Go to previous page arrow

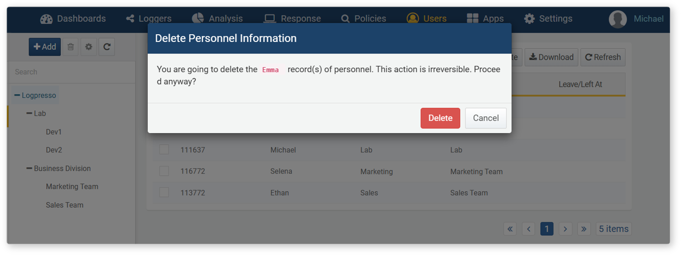528,229
